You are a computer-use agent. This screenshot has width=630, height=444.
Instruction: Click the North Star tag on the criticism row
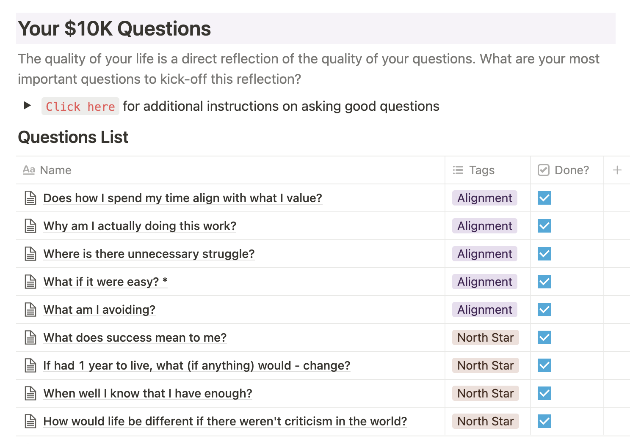coord(485,421)
